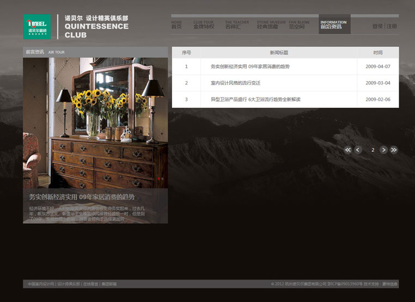Go to 范空间 FAN BLANK section

(x=298, y=25)
